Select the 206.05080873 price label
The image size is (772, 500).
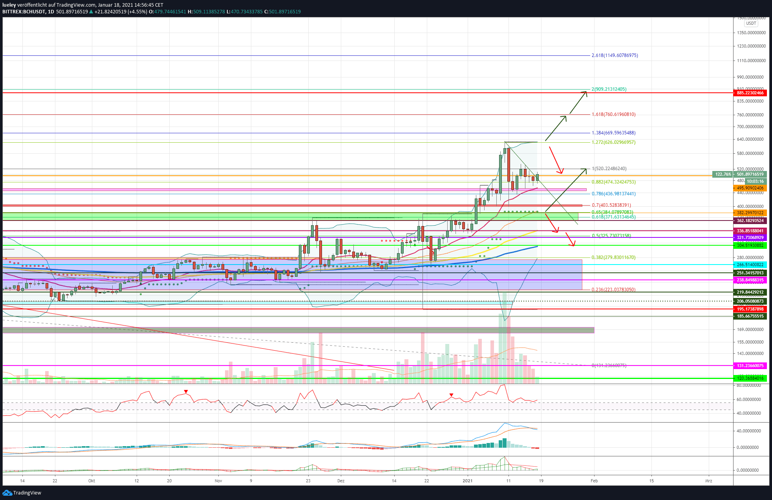tap(750, 301)
